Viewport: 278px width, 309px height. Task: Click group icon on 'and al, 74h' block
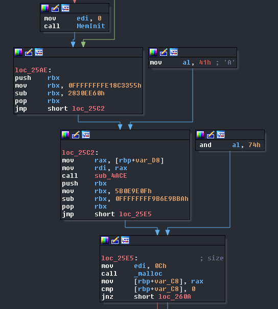pos(221,135)
